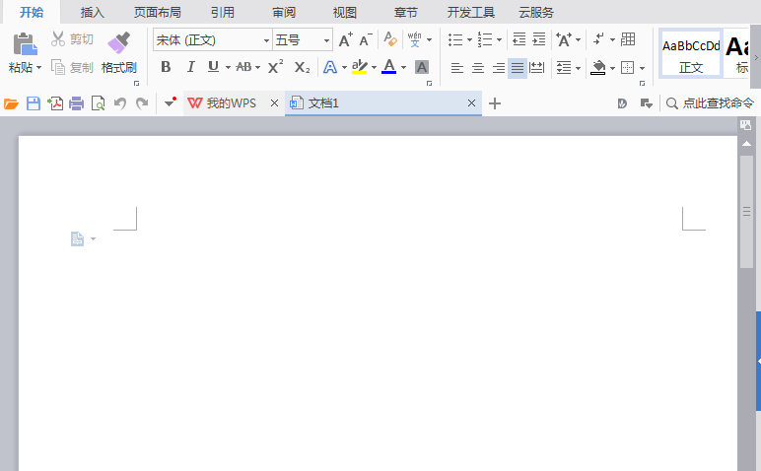Open the paste (粘贴) dropdown arrow
Screen dimensions: 761x471
click(x=40, y=68)
